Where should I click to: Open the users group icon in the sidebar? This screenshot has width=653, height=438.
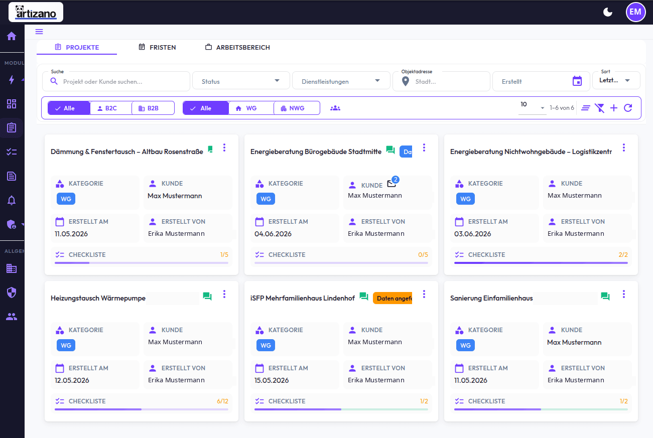click(x=12, y=317)
